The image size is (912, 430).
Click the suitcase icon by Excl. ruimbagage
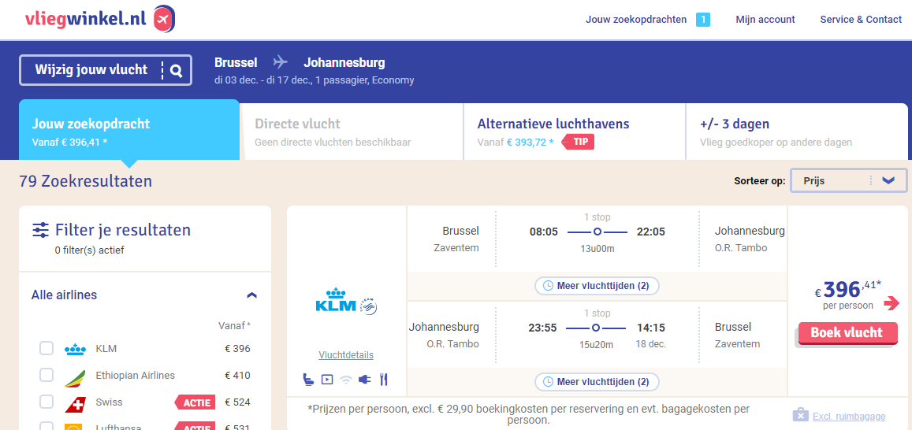click(x=800, y=415)
